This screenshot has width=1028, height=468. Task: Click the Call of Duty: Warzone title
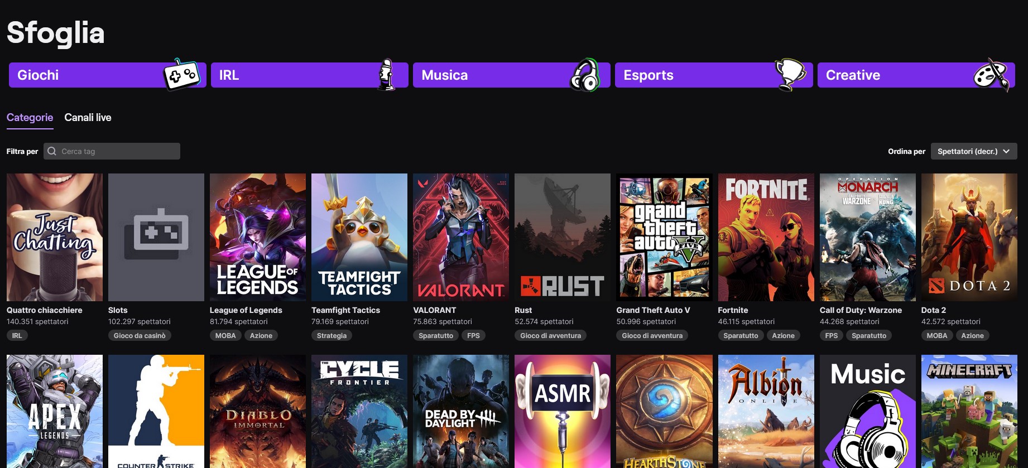[861, 310]
